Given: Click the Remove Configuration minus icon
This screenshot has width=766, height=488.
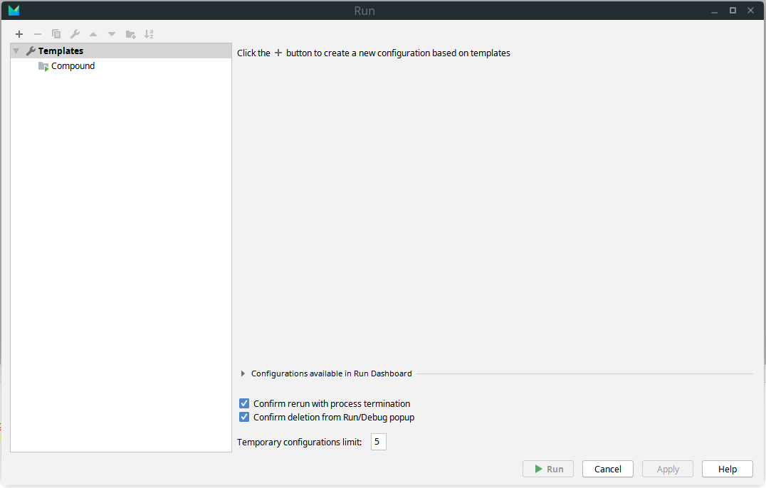Looking at the screenshot, I should 38,34.
